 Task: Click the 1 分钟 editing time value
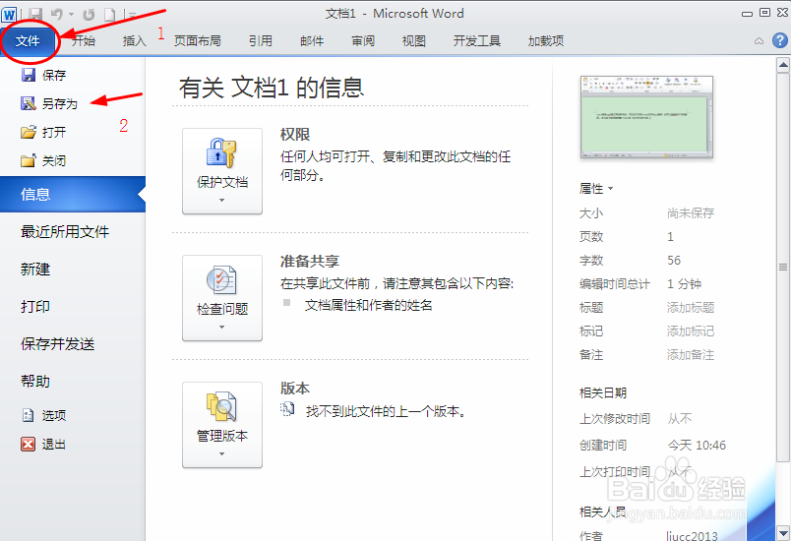tap(684, 284)
